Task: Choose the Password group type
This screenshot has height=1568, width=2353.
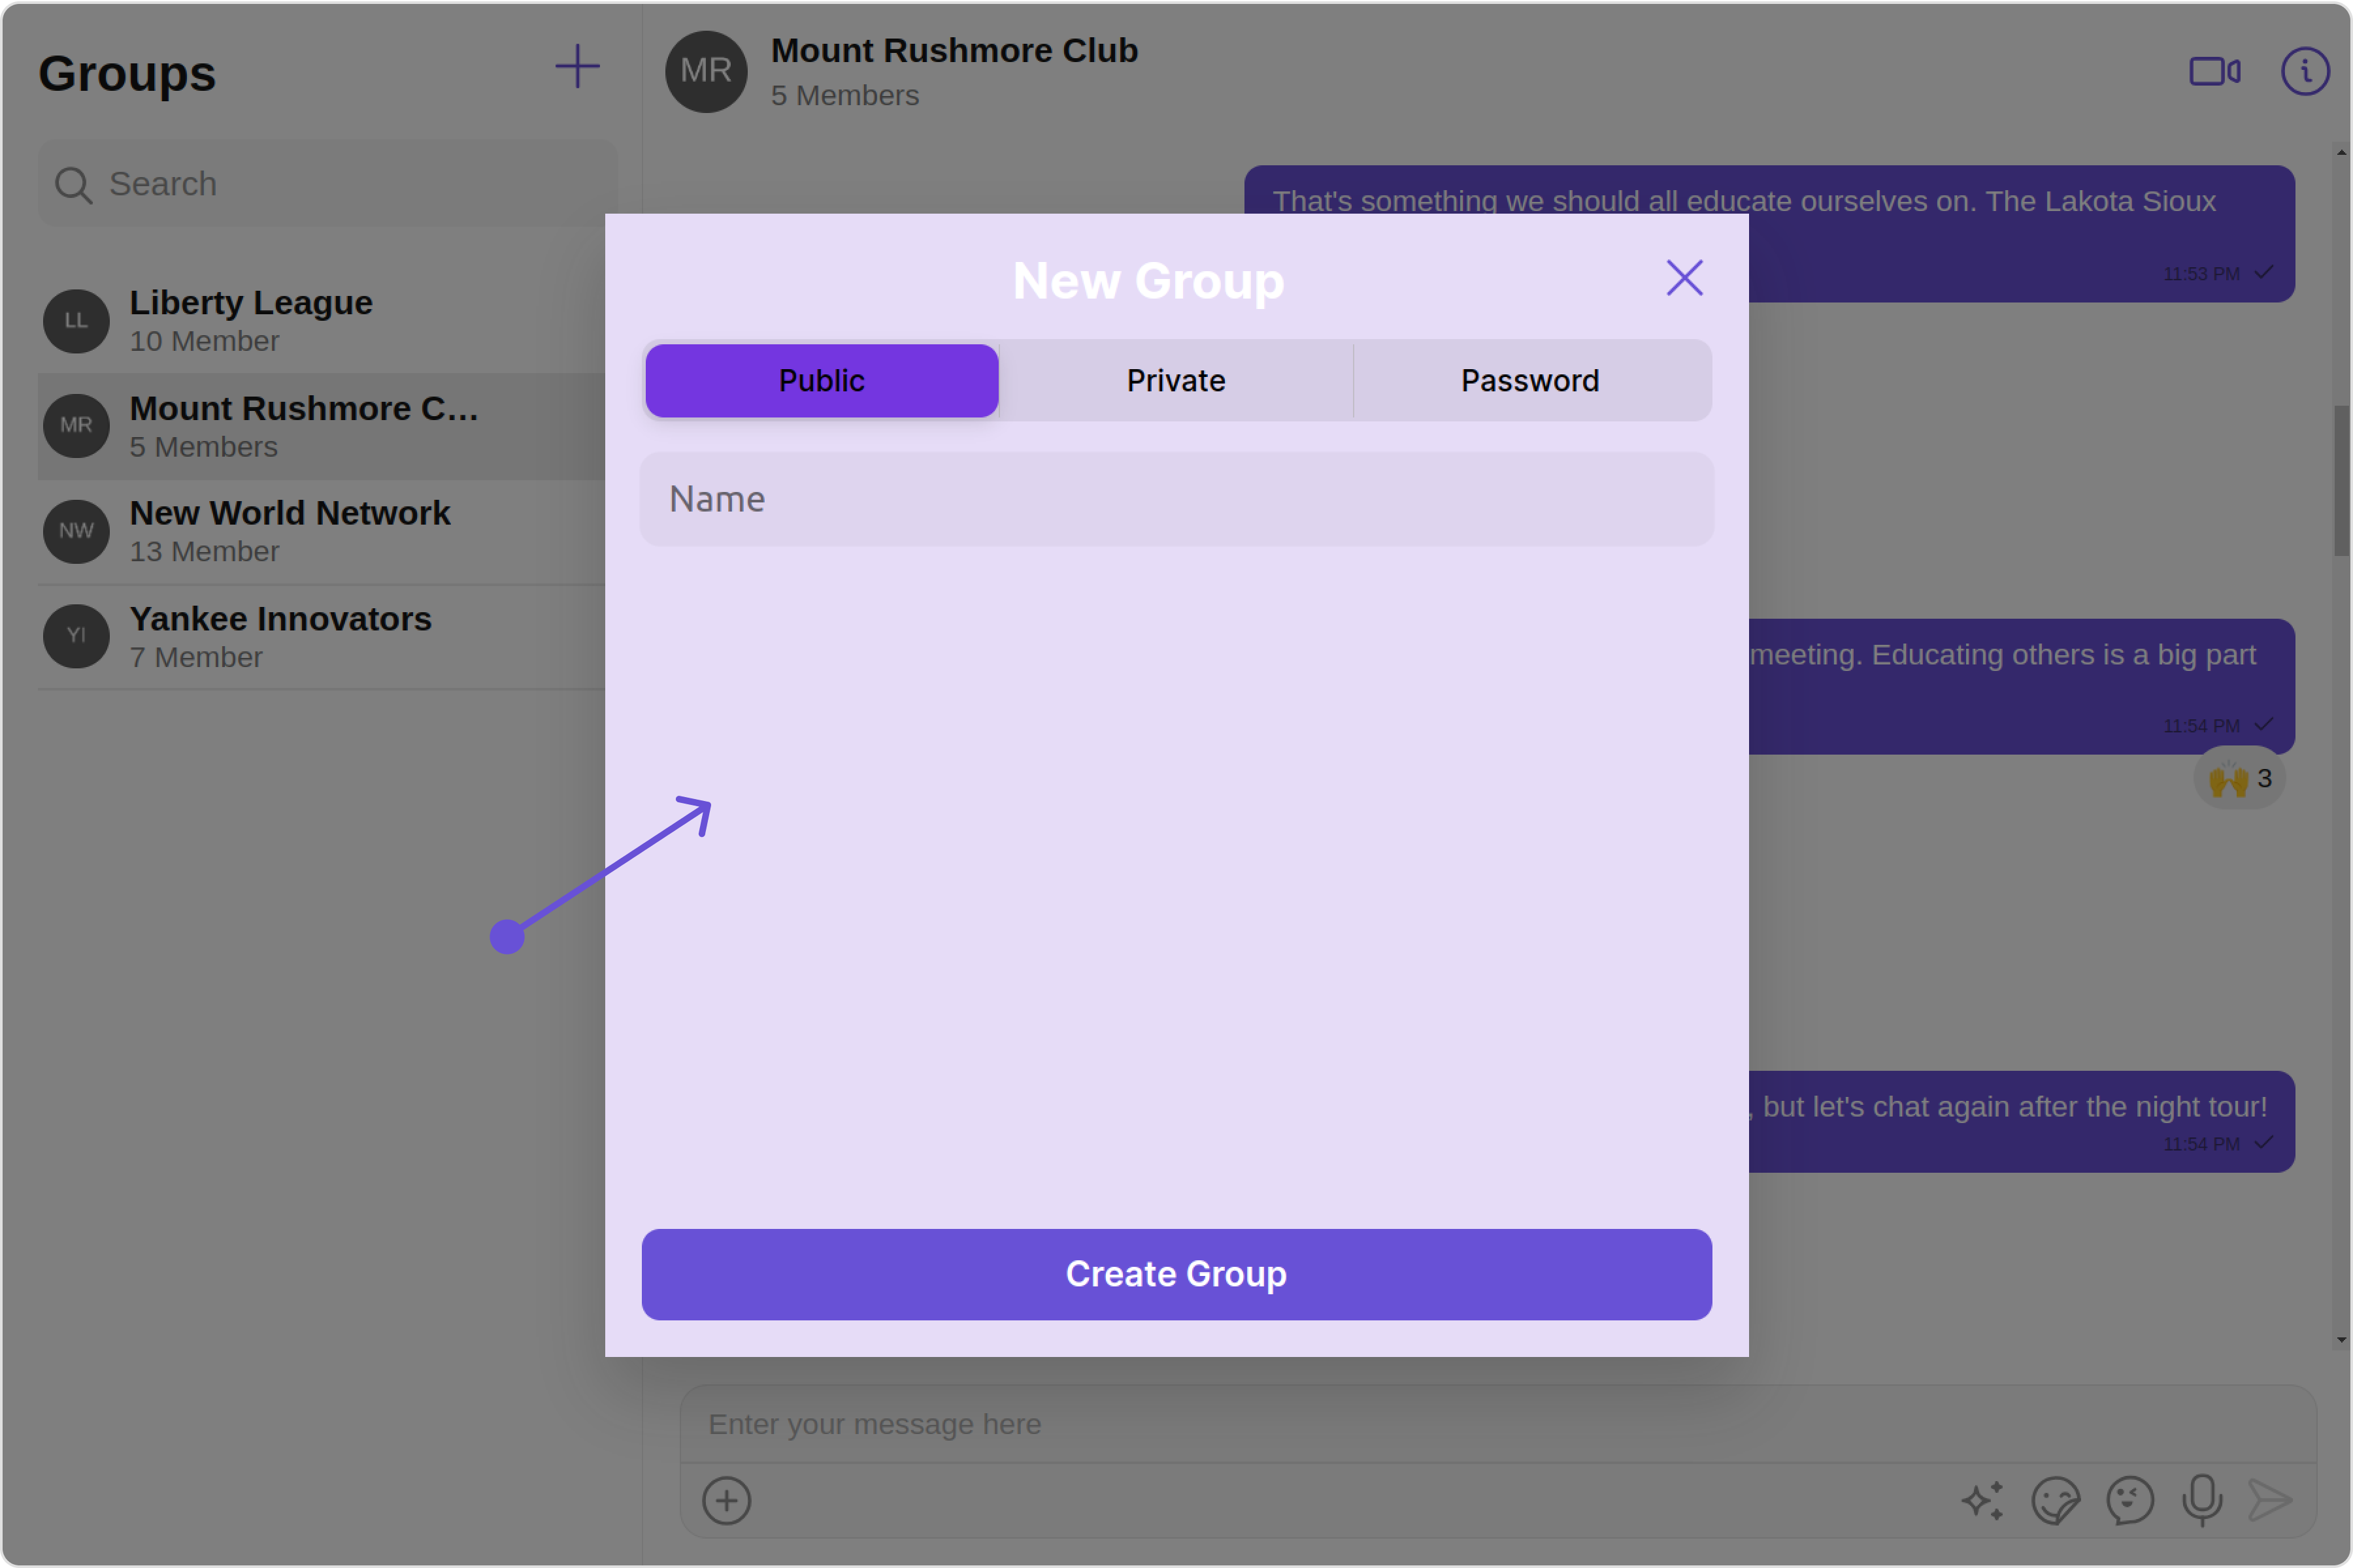Action: pos(1529,381)
